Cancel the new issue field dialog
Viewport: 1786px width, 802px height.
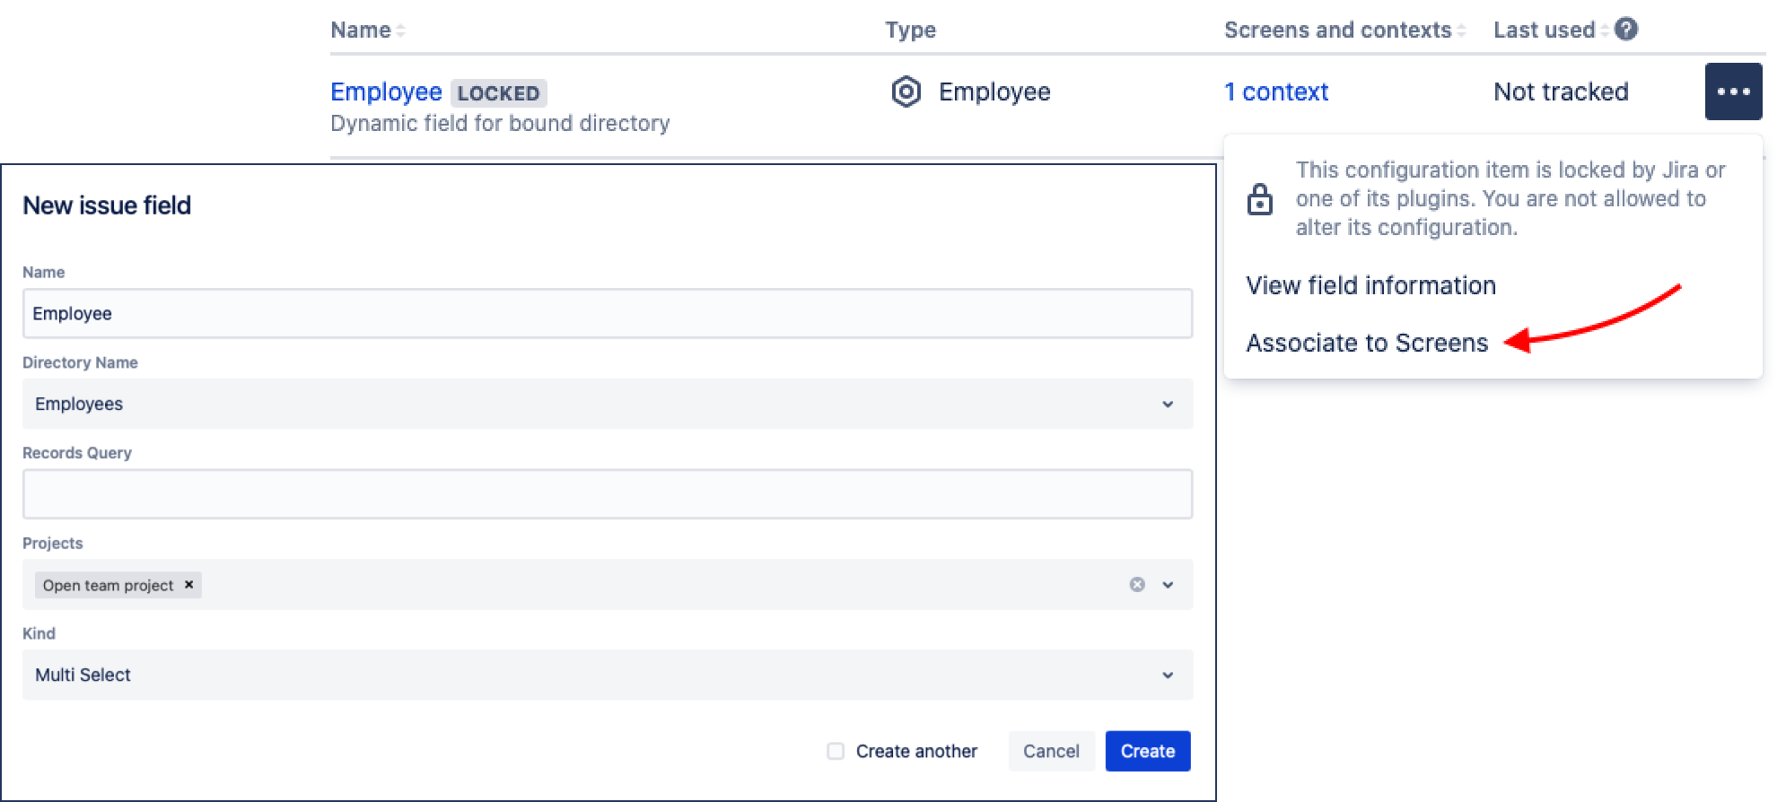point(1050,751)
